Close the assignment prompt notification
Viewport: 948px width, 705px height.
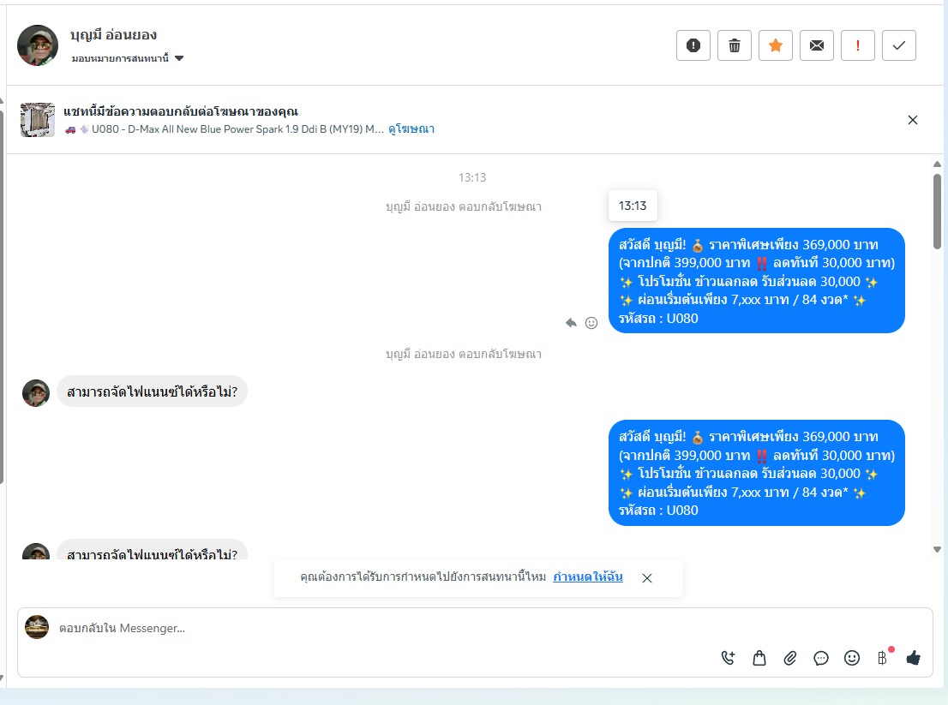pyautogui.click(x=646, y=578)
